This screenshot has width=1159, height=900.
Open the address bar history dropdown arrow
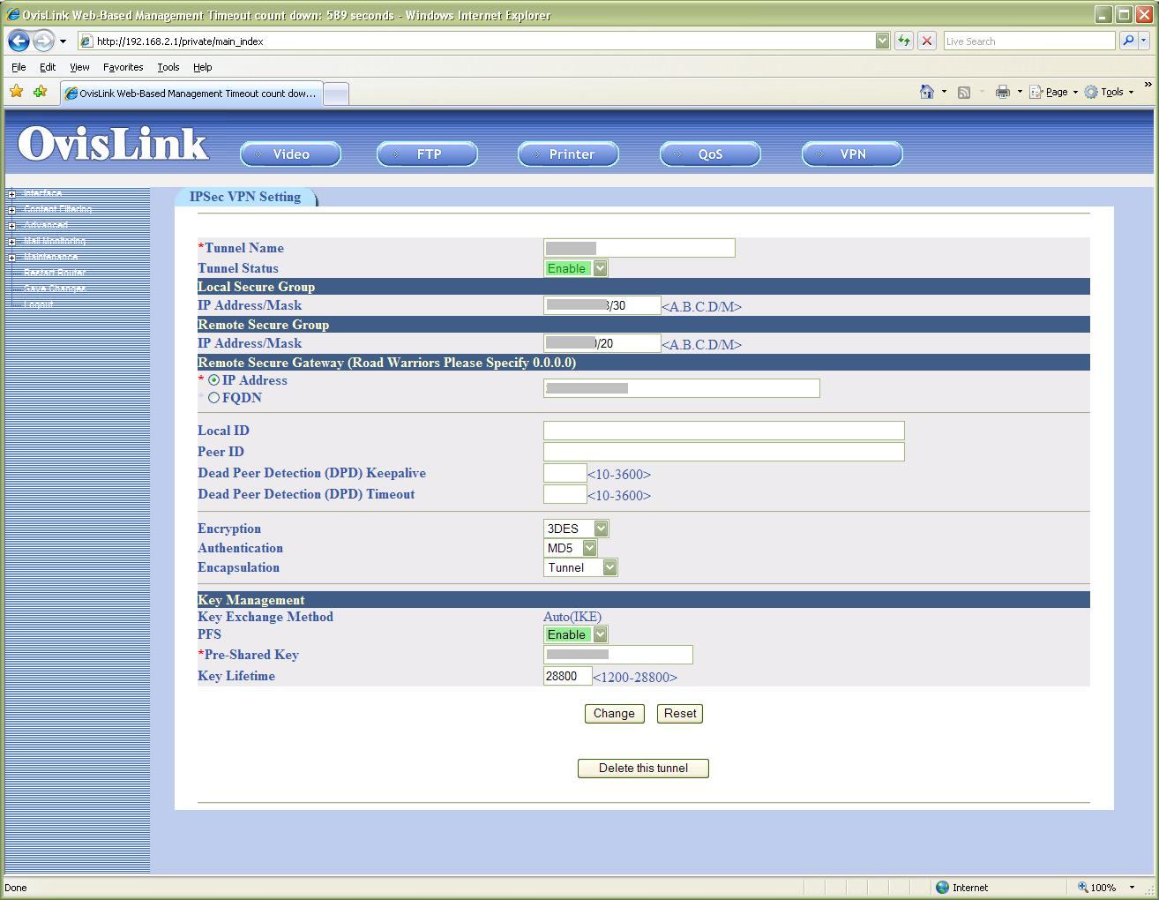click(882, 41)
